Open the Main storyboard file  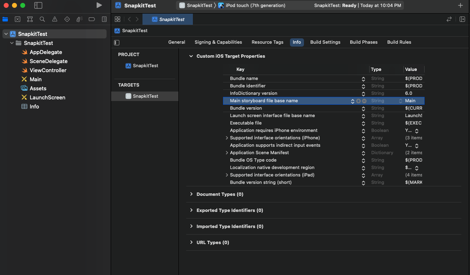[31, 79]
